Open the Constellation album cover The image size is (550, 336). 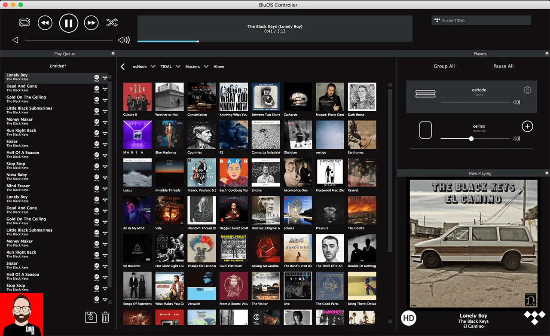202,97
